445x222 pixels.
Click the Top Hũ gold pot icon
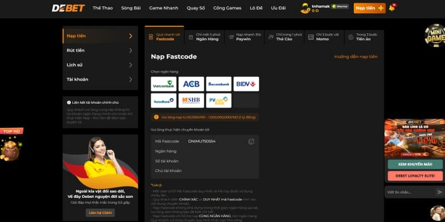point(10,149)
